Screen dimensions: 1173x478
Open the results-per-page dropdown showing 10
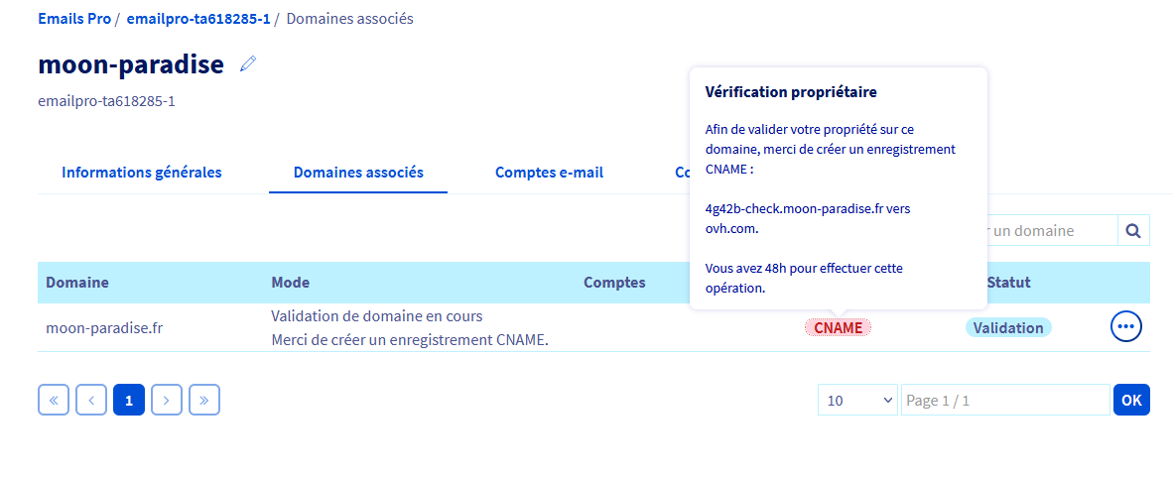tap(857, 400)
